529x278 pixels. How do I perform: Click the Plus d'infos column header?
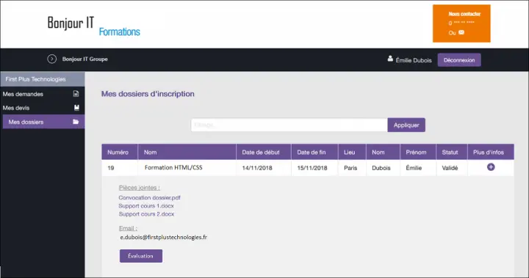click(x=491, y=152)
